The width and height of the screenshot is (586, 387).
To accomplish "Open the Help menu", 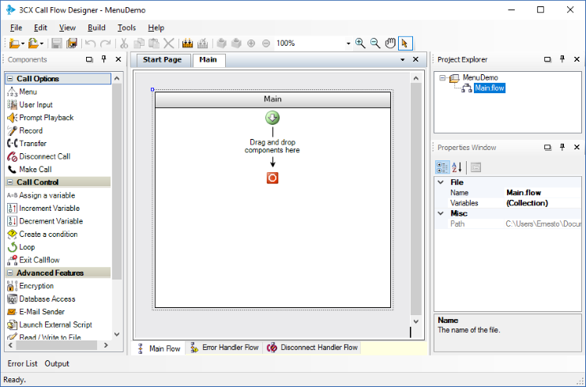I will pyautogui.click(x=156, y=28).
